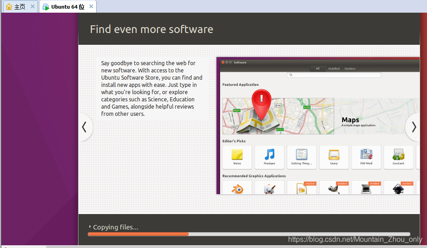Open the Inkscape app tile
Image resolution: width=427 pixels, height=248 pixels.
pos(398,187)
